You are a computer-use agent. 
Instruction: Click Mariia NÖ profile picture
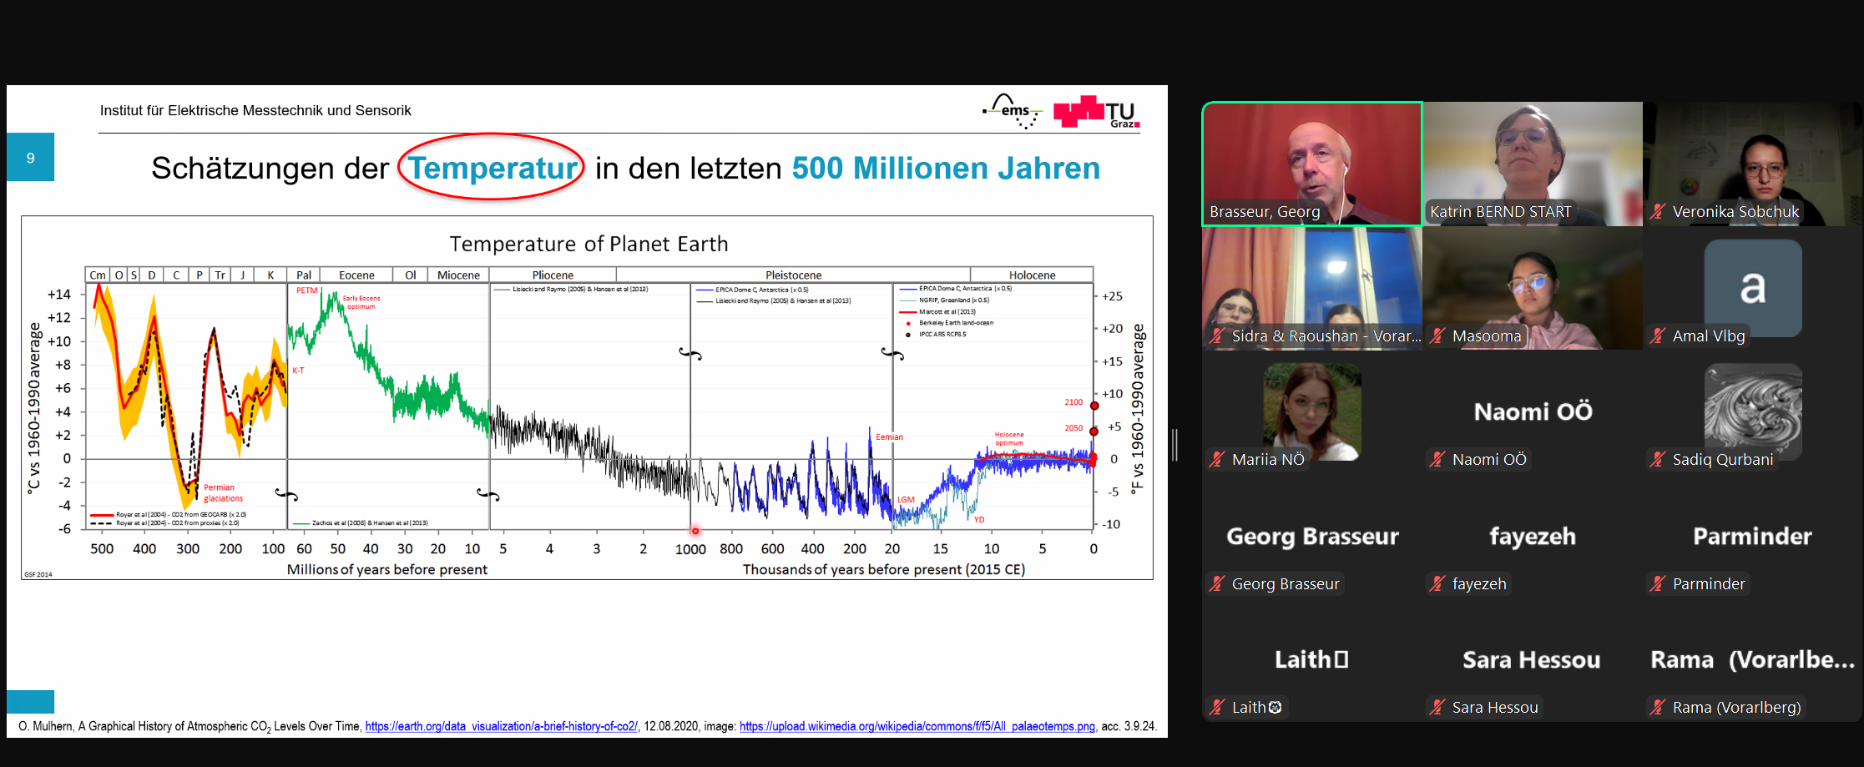pos(1312,411)
